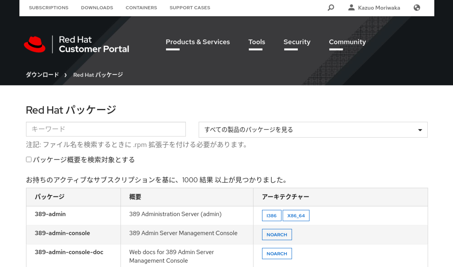This screenshot has width=453, height=267.
Task: Open the 389-admin package details
Action: 50,214
